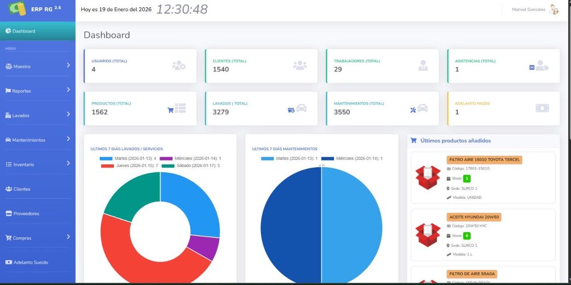This screenshot has width=571, height=285.
Task: Click the group icon in Clientes card
Action: [300, 65]
